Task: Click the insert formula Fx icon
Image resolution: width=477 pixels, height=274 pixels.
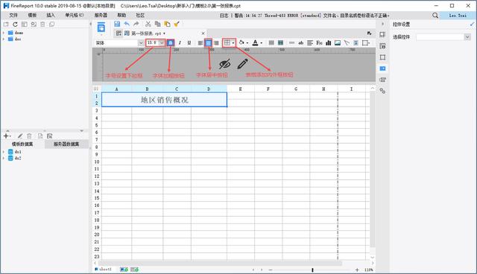Action: pos(319,43)
